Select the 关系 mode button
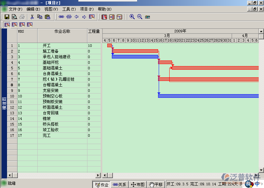Viewport: 264px width, 188px height. [x=119, y=185]
